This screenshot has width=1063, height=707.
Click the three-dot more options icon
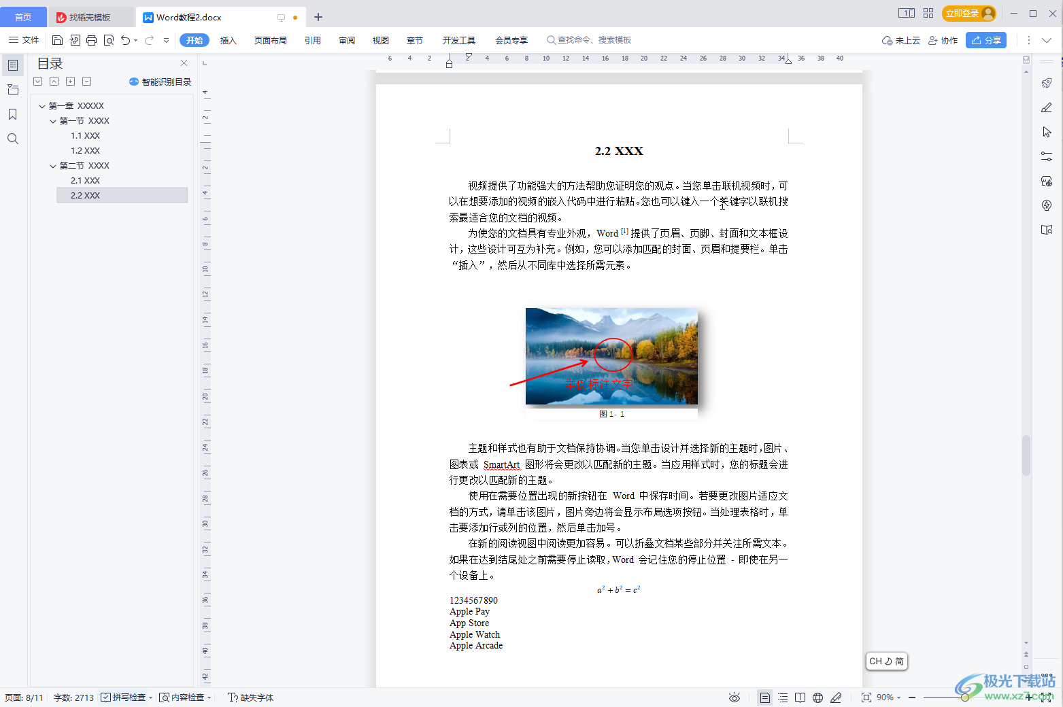[1029, 40]
